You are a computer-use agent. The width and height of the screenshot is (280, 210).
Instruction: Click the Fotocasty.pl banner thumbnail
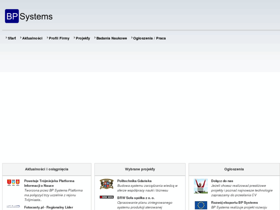coord(13,207)
